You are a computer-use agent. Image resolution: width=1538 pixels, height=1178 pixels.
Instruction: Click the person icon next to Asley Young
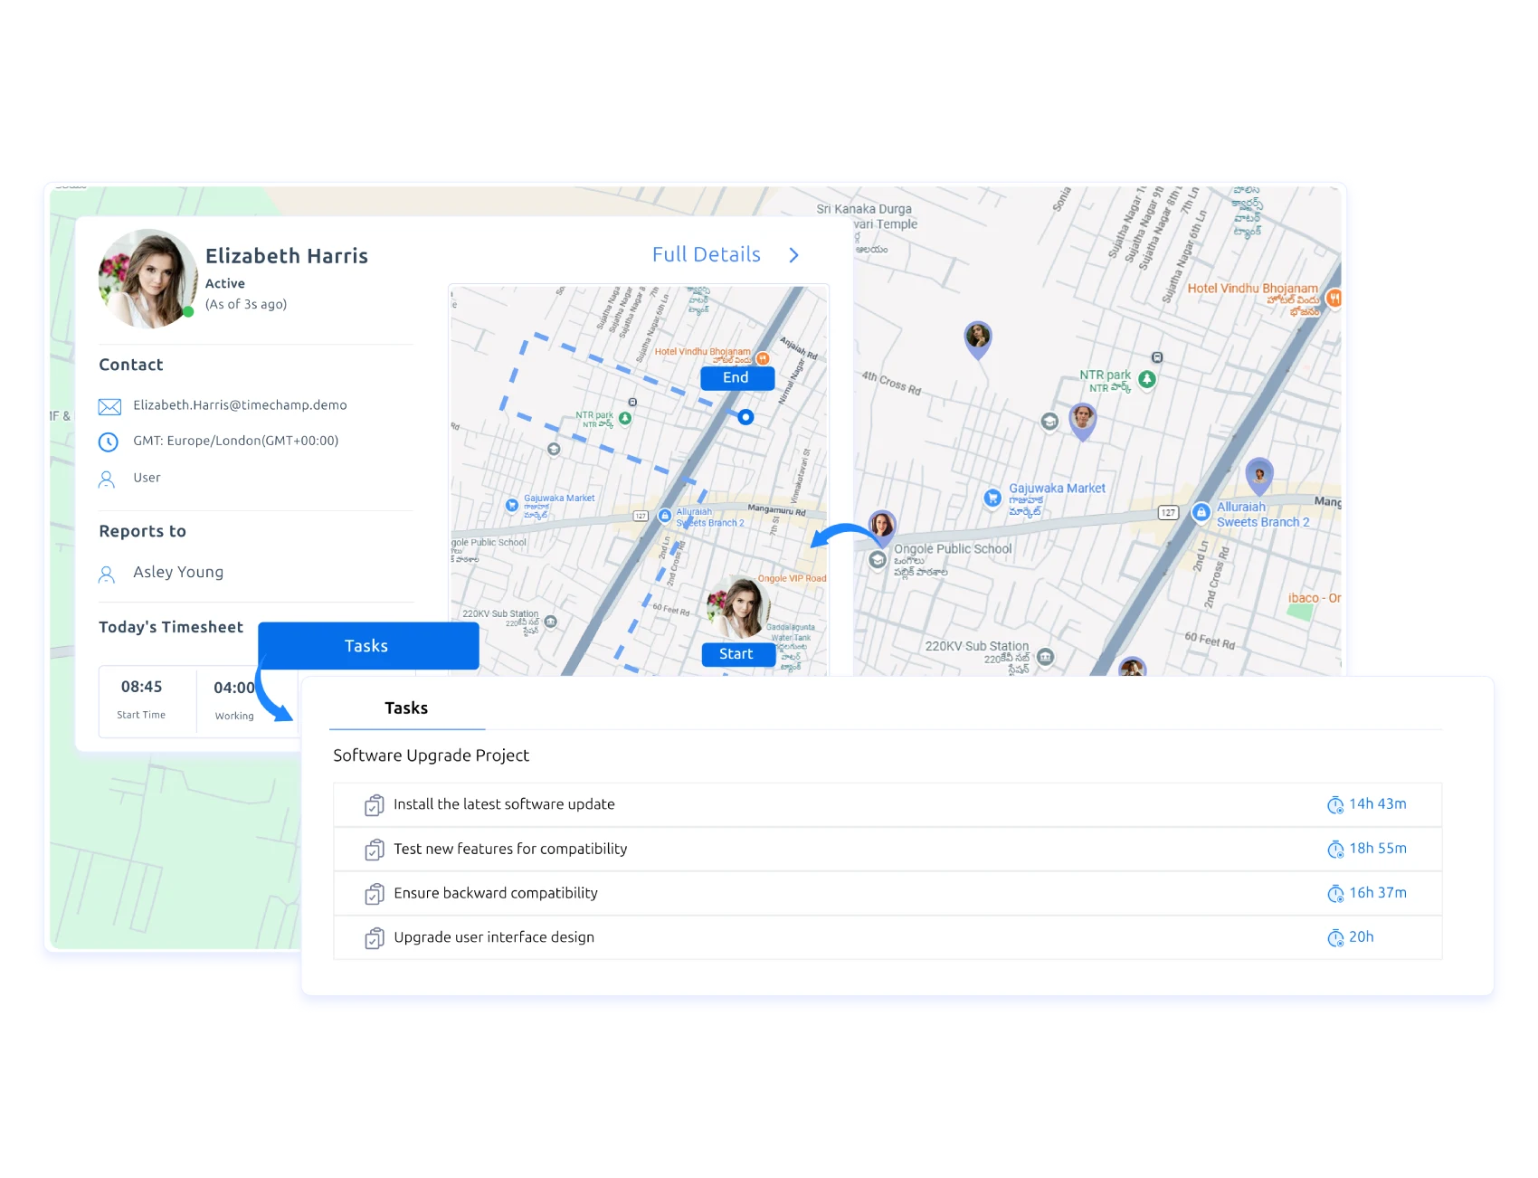pyautogui.click(x=107, y=573)
